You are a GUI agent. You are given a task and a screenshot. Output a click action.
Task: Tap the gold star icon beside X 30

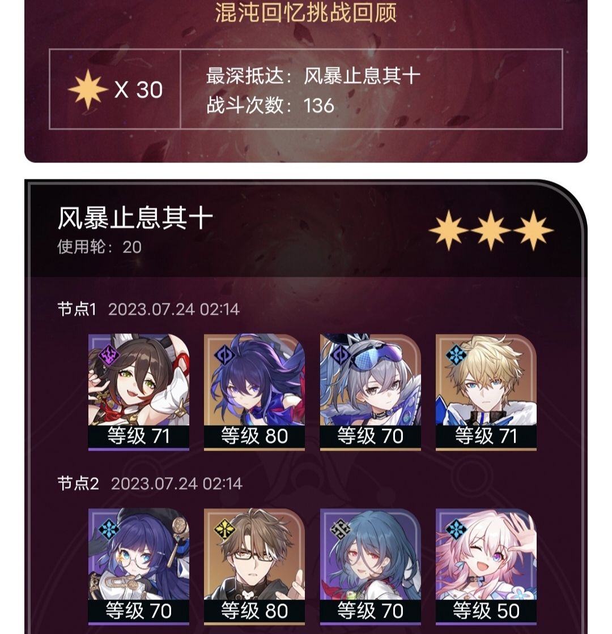tap(88, 89)
